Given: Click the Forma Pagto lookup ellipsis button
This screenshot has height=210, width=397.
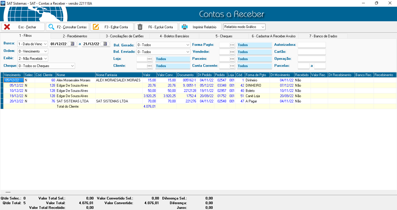Looking at the screenshot, I should (232, 45).
